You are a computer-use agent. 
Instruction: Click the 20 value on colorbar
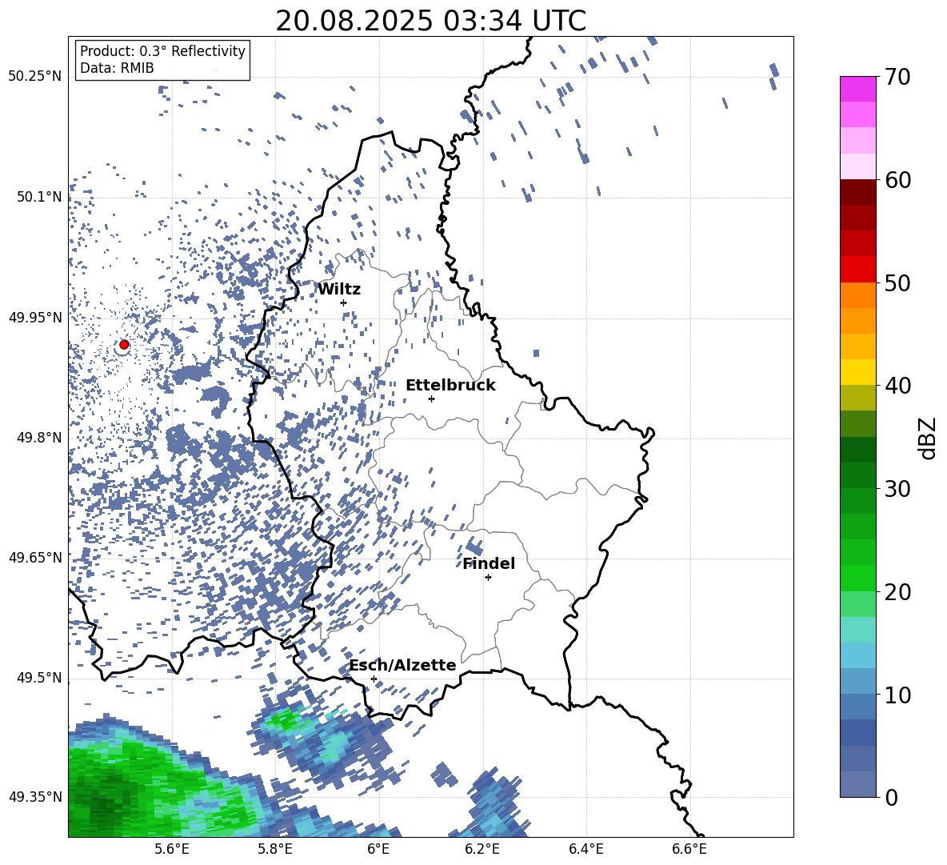point(897,592)
